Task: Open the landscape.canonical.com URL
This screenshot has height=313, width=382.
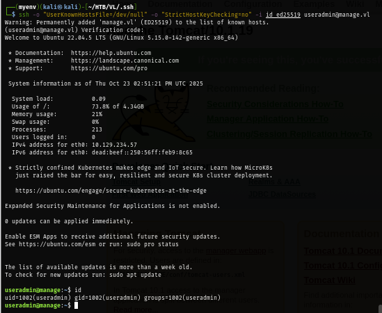Action: point(125,61)
